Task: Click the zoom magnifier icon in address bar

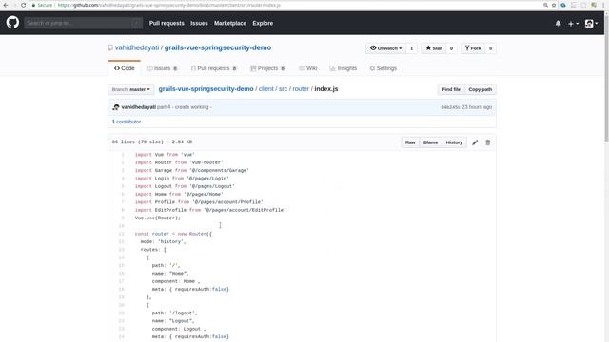Action: point(545,5)
